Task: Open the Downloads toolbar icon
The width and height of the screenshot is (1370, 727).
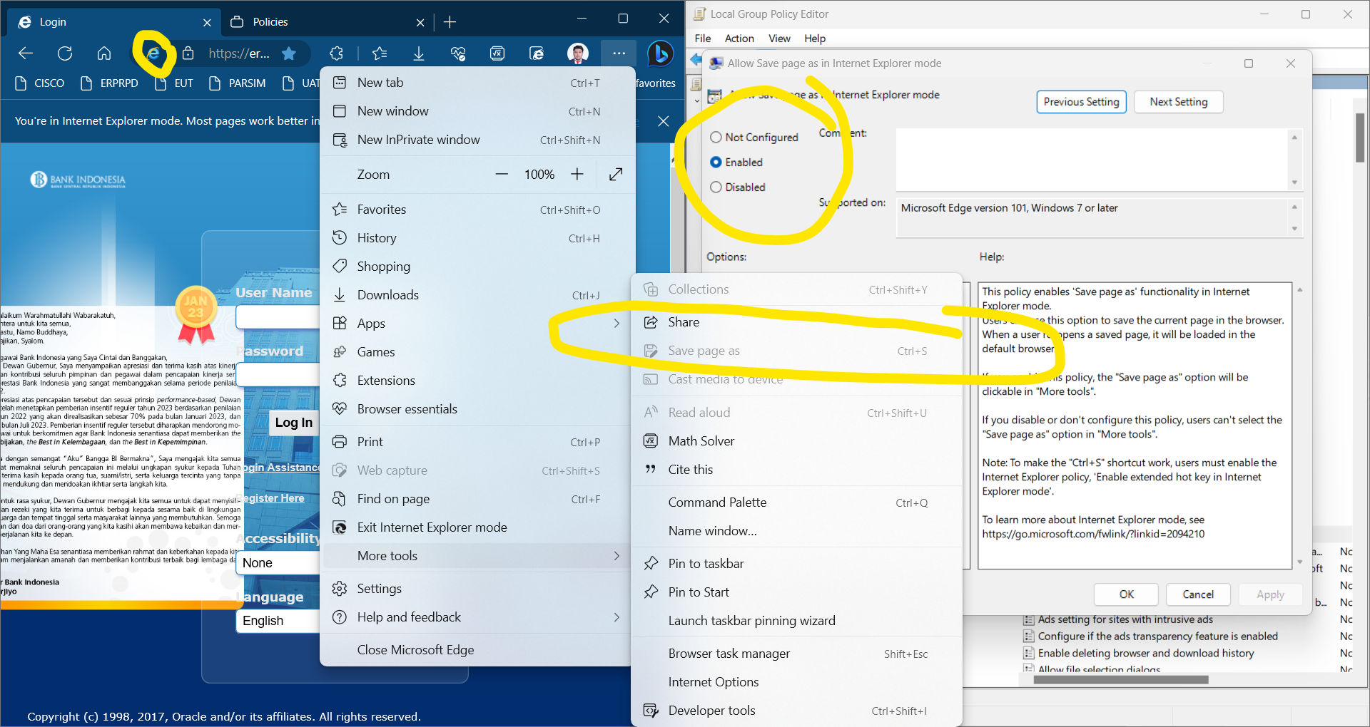Action: point(419,53)
